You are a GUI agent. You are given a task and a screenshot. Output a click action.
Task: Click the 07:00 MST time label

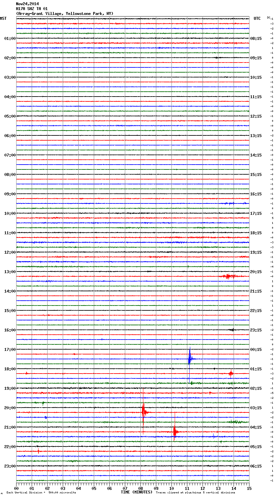10,155
